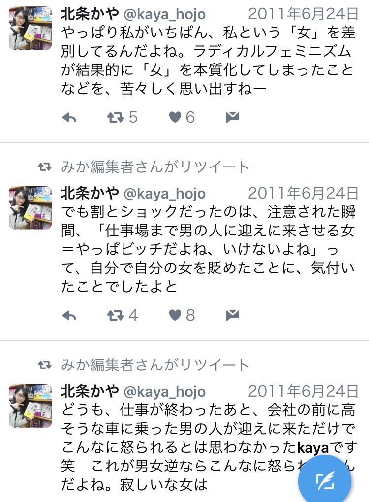
Task: Open @kaya_hojo handle in the third tweet
Action: click(164, 392)
